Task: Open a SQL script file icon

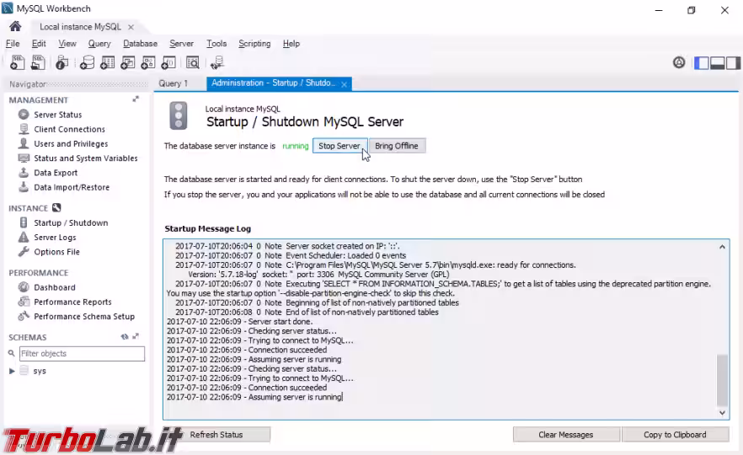Action: coord(37,62)
